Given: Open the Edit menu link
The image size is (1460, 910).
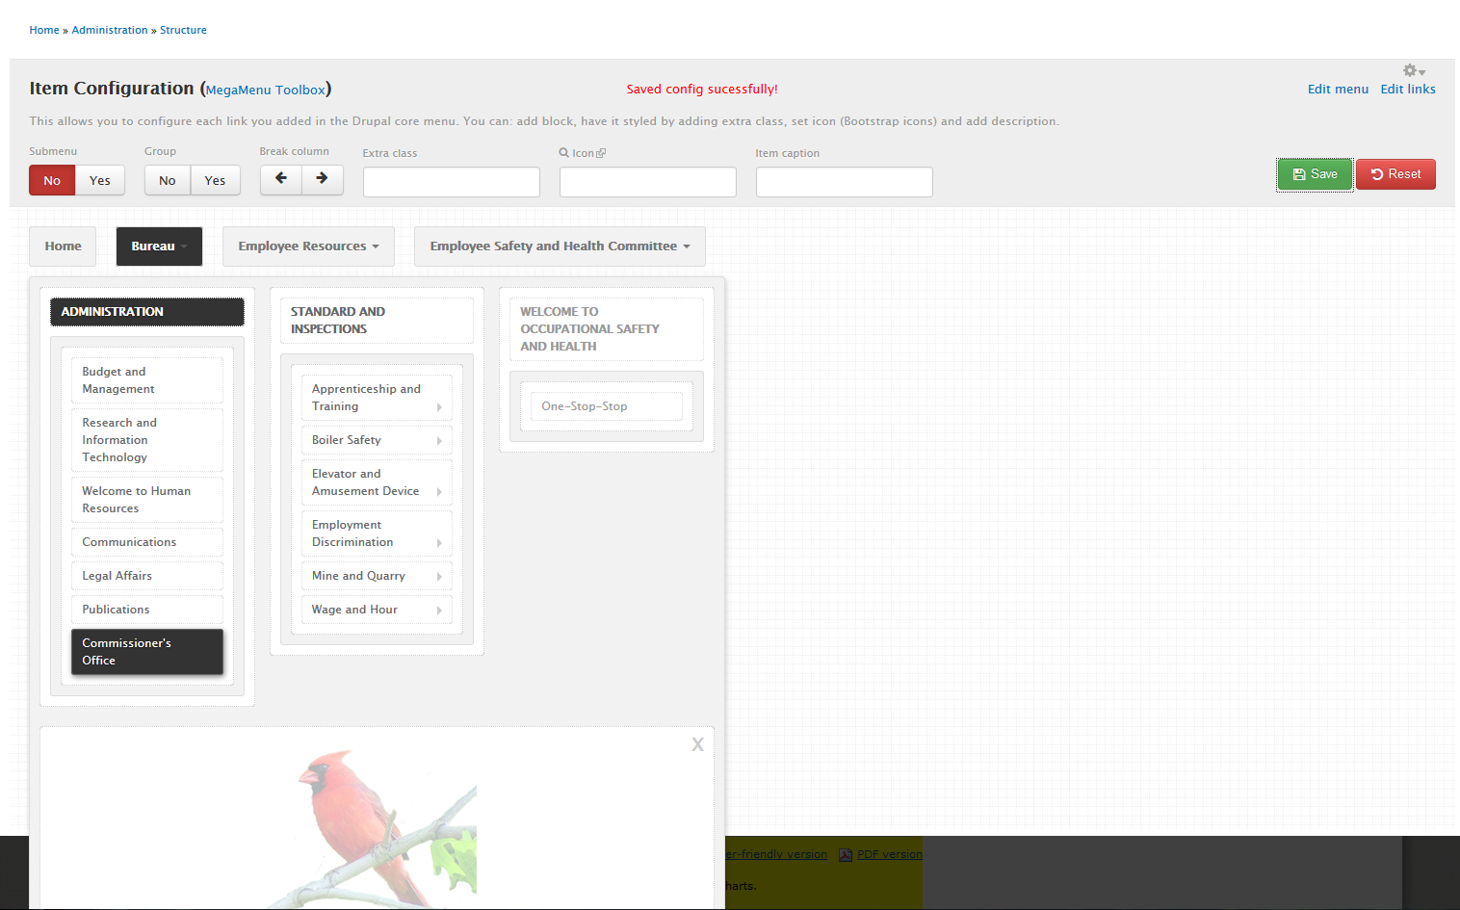Looking at the screenshot, I should (x=1338, y=89).
